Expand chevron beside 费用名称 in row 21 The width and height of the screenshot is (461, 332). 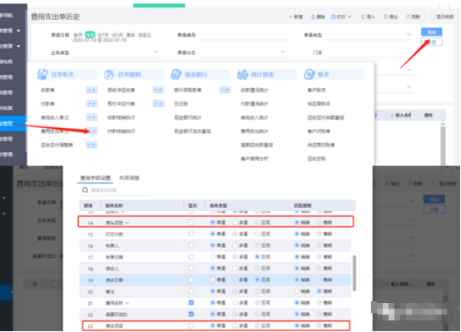tap(127, 303)
